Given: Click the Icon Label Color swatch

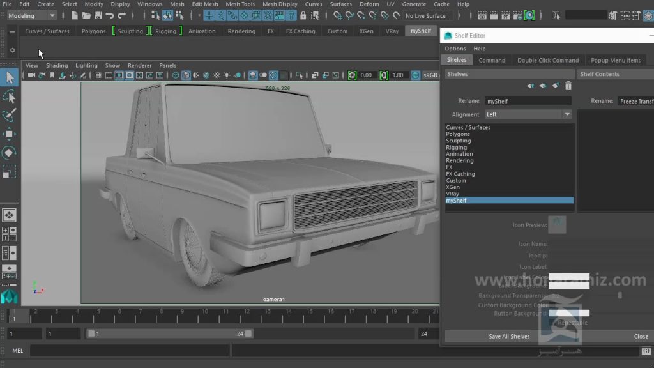Looking at the screenshot, I should (569, 277).
